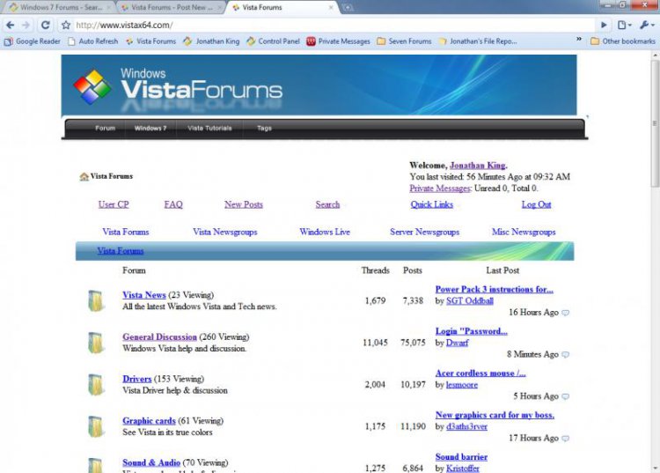The image size is (660, 473).
Task: Show hidden bookmarks with the chevron
Action: pos(579,39)
